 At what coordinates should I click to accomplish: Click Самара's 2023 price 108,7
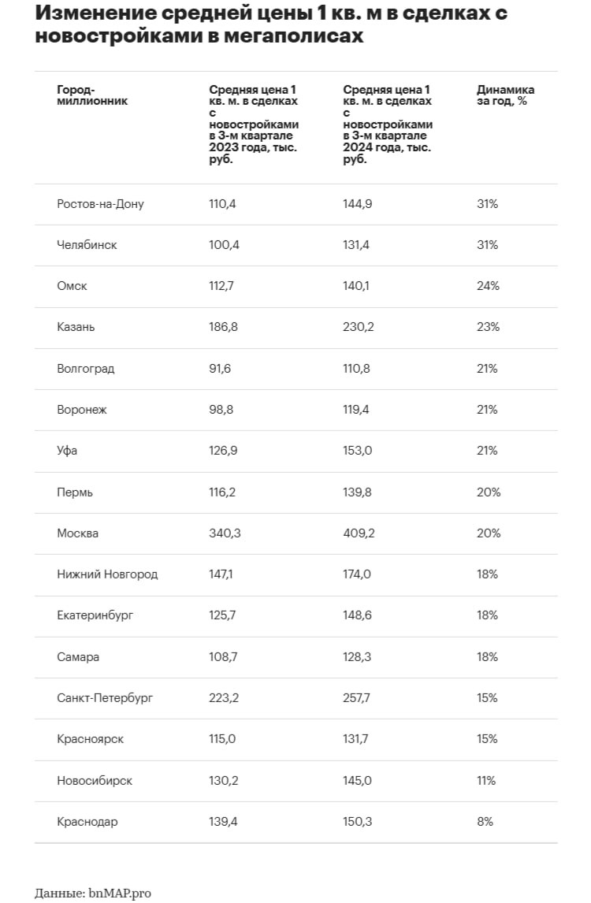224,657
